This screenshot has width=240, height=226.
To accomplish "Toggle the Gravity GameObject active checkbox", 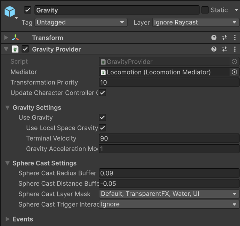I will pos(28,10).
